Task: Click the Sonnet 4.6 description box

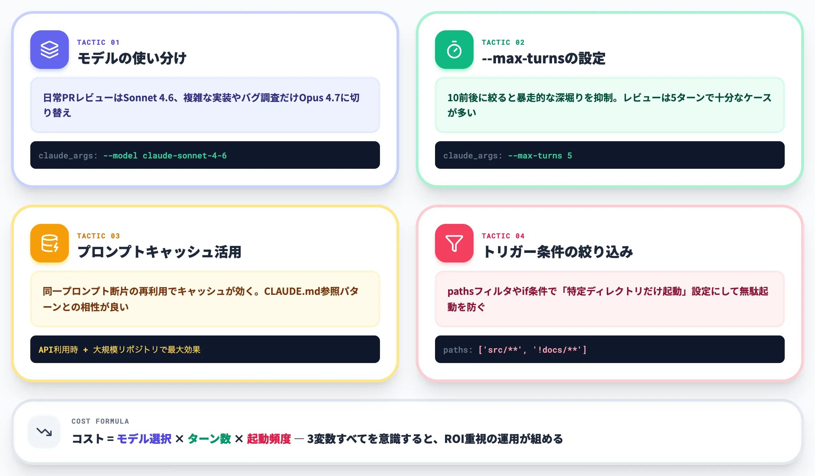Action: 205,105
